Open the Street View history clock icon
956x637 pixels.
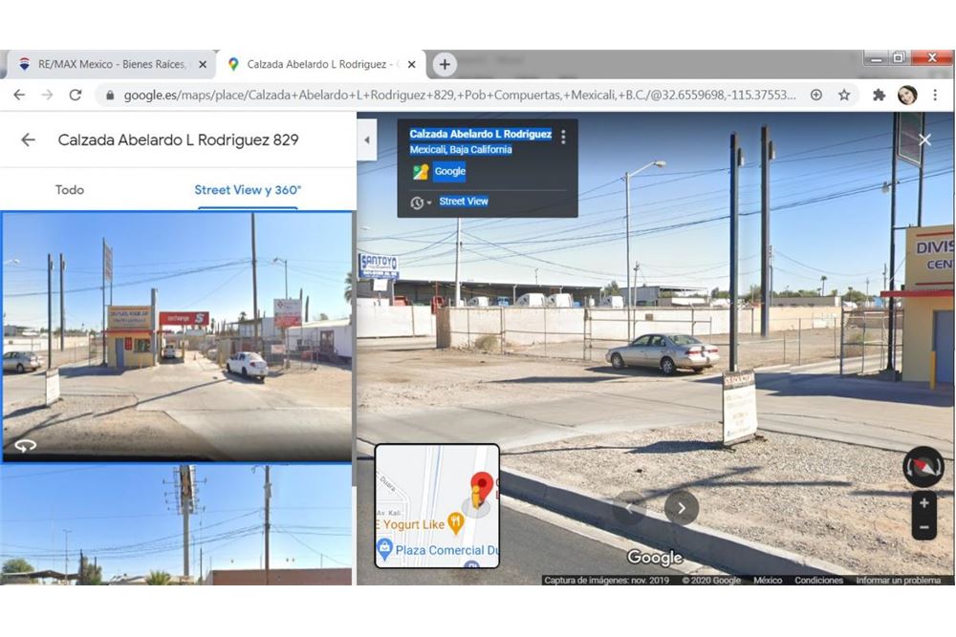coord(416,202)
